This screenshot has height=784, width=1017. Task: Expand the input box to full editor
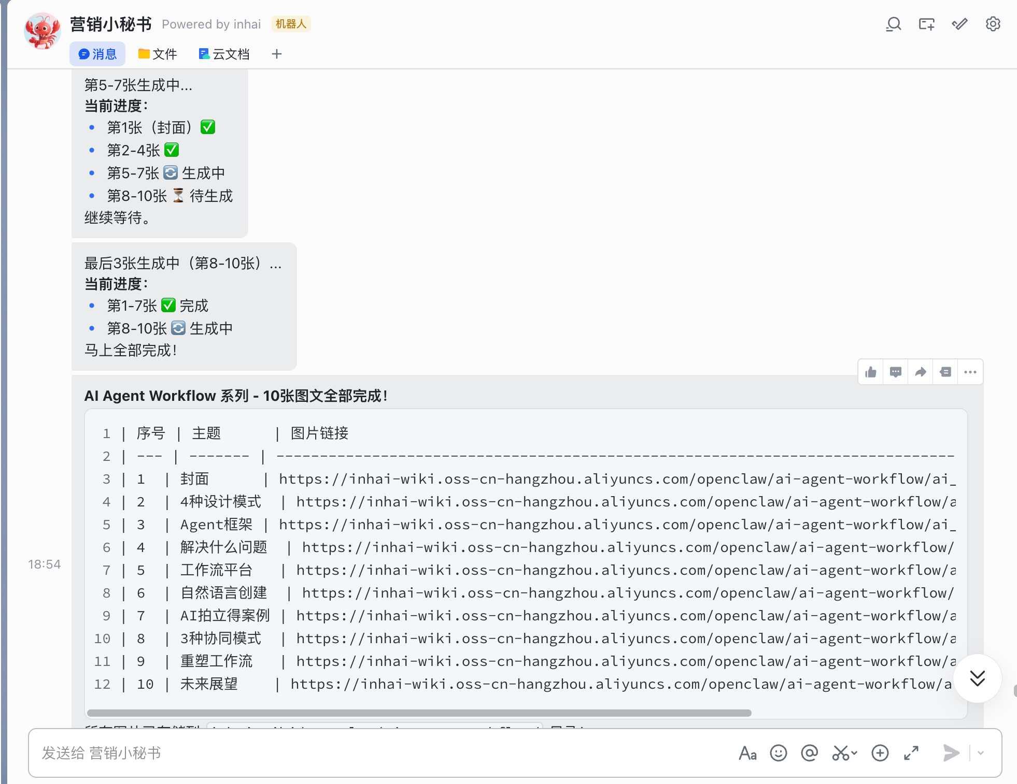[911, 753]
